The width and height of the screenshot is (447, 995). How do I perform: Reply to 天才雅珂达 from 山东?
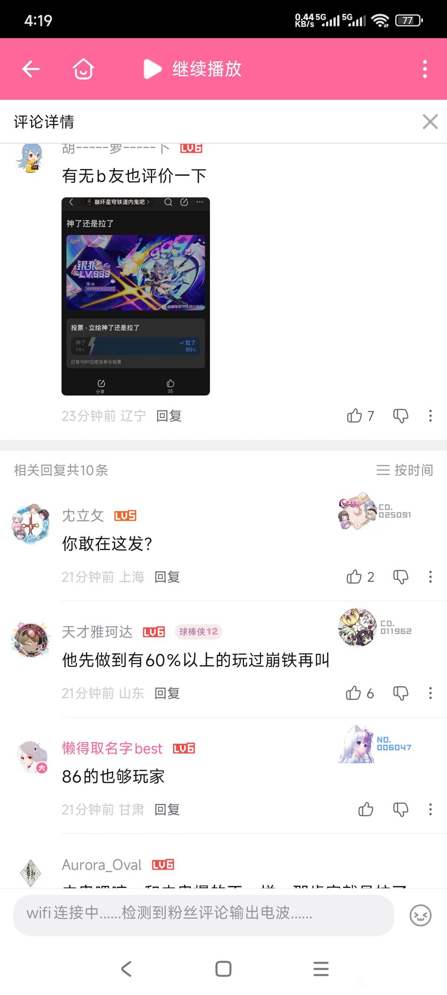[167, 693]
